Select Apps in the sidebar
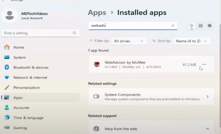Screen dimensions: 221x134 pyautogui.click(x=40, y=97)
